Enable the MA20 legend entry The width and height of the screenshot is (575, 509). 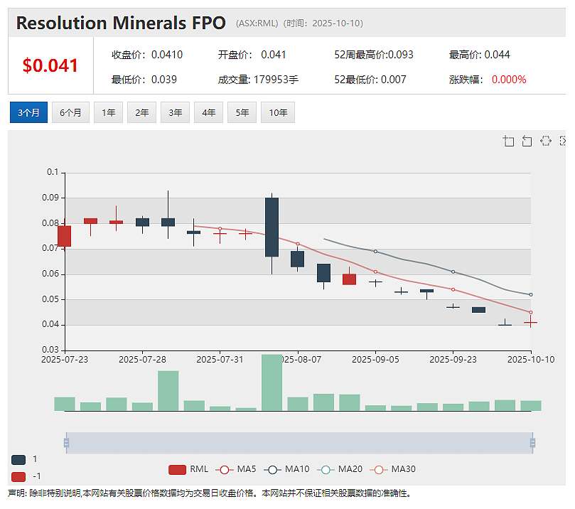point(340,469)
